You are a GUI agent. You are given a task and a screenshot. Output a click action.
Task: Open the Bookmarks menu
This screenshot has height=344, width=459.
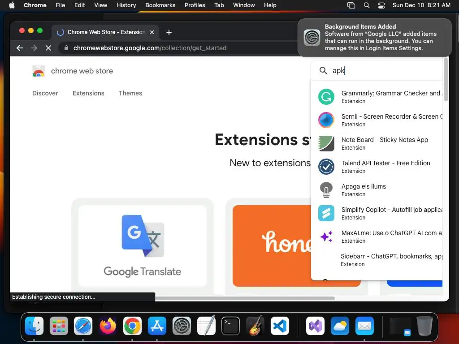tap(160, 5)
